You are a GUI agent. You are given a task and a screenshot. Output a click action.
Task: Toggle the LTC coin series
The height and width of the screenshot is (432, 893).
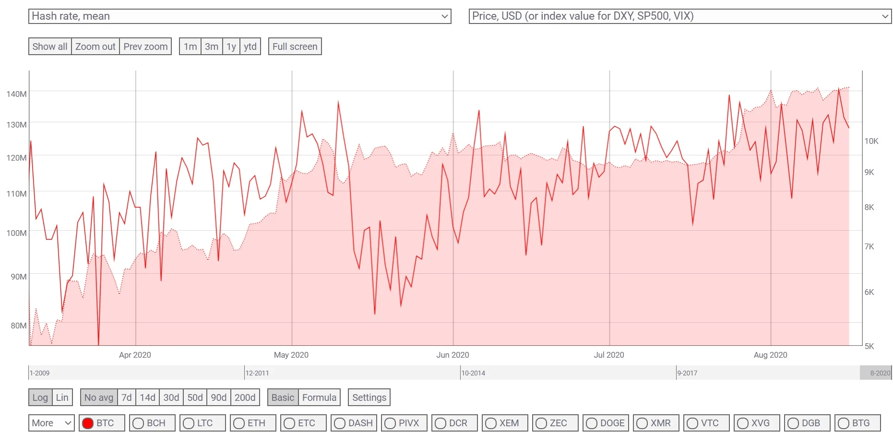pos(203,423)
